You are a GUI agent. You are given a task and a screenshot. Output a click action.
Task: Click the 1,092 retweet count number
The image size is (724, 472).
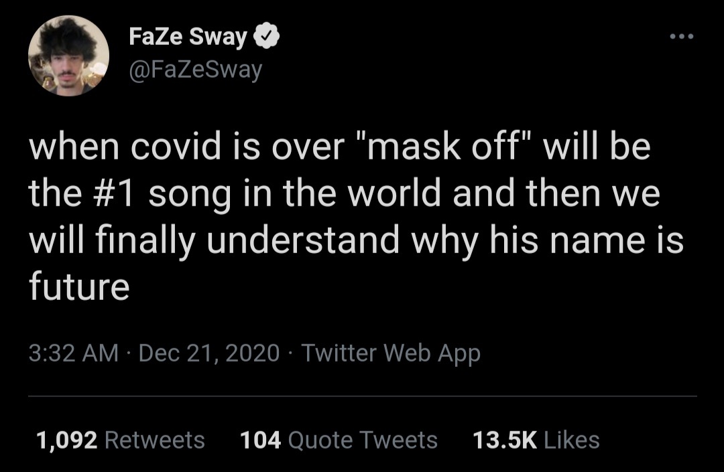click(x=67, y=440)
